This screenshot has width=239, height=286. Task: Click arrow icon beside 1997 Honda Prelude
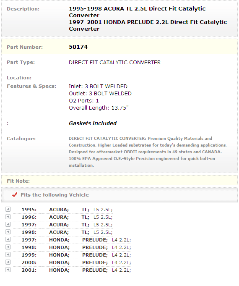[x=8, y=239]
